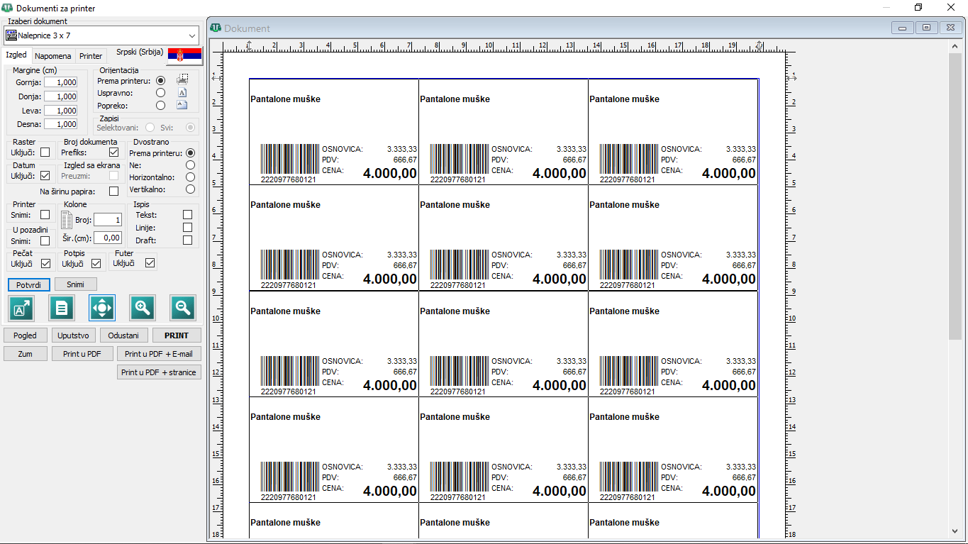Click Print u PDF + stranice button

(159, 372)
